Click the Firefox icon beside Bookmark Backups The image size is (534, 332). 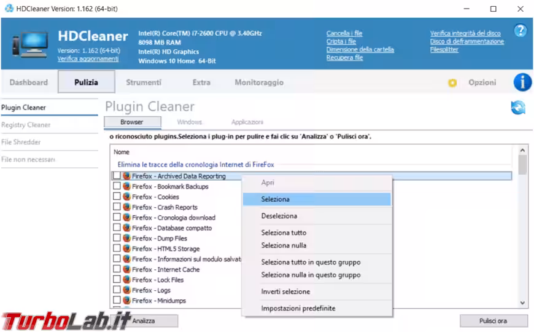[126, 186]
